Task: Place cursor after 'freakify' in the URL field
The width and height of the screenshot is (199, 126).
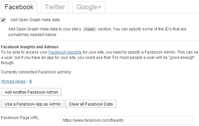Action: pyautogui.click(x=124, y=120)
